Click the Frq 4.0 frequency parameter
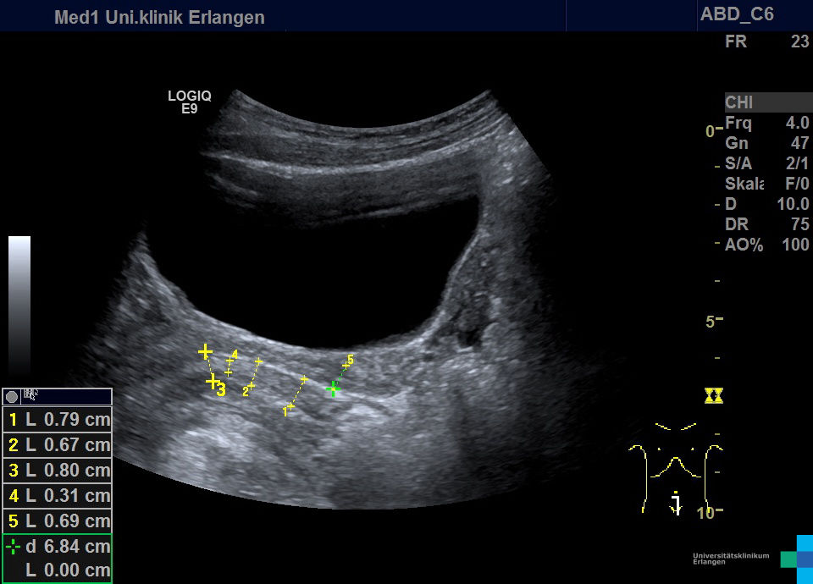 tap(766, 123)
